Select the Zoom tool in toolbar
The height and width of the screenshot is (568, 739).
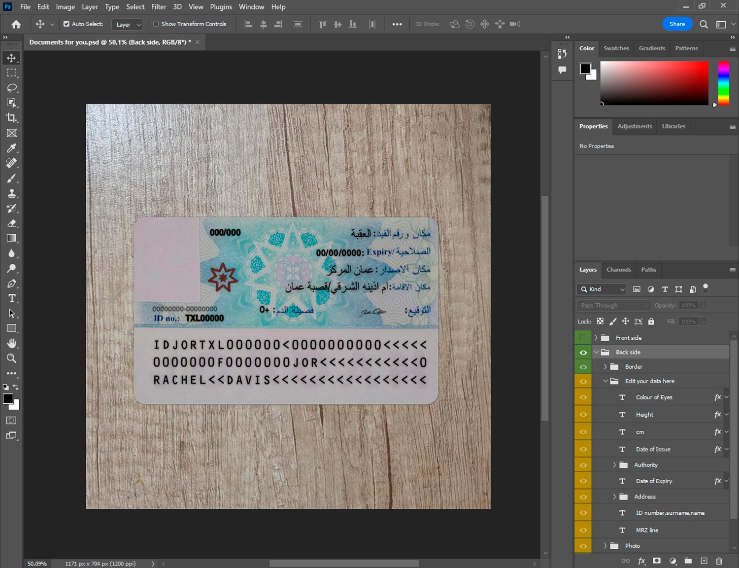pos(12,358)
